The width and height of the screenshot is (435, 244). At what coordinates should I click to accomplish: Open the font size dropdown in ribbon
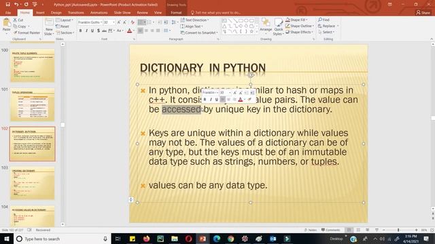pos(114,22)
